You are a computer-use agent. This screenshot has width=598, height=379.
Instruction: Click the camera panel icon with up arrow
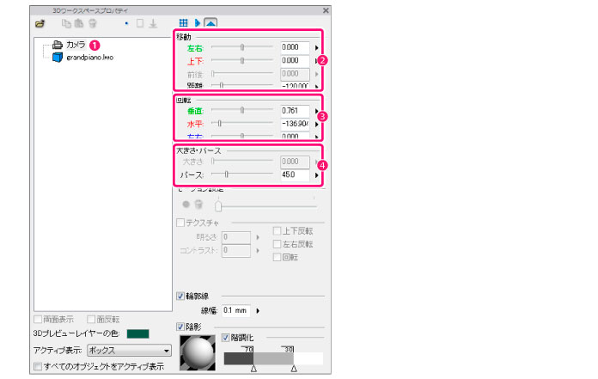tap(211, 23)
